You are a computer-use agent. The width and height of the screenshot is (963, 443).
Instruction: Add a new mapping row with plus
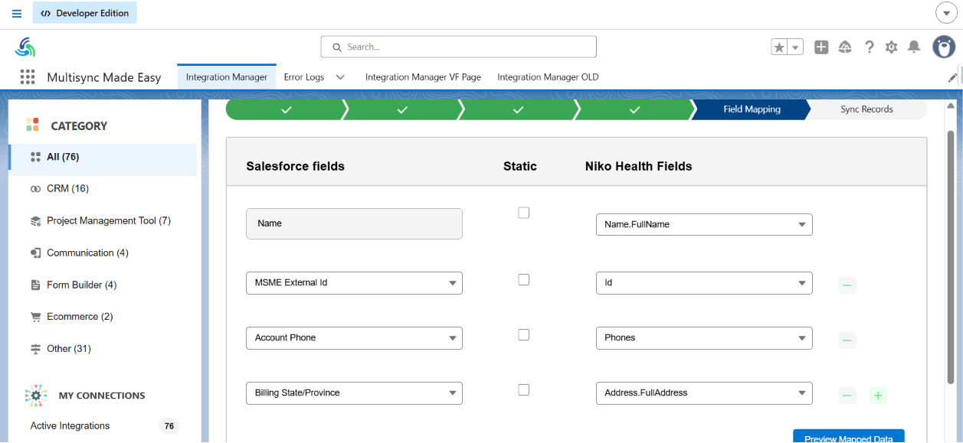click(878, 396)
